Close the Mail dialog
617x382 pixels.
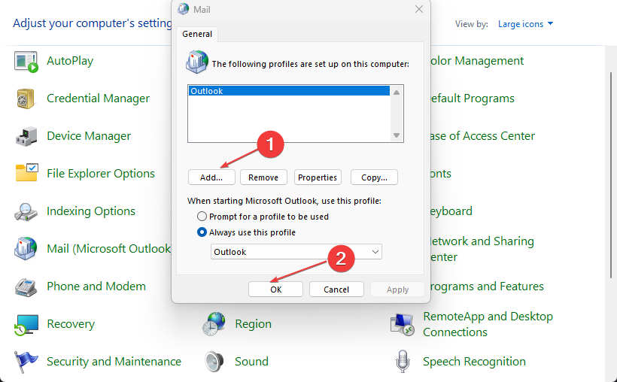[x=419, y=9]
